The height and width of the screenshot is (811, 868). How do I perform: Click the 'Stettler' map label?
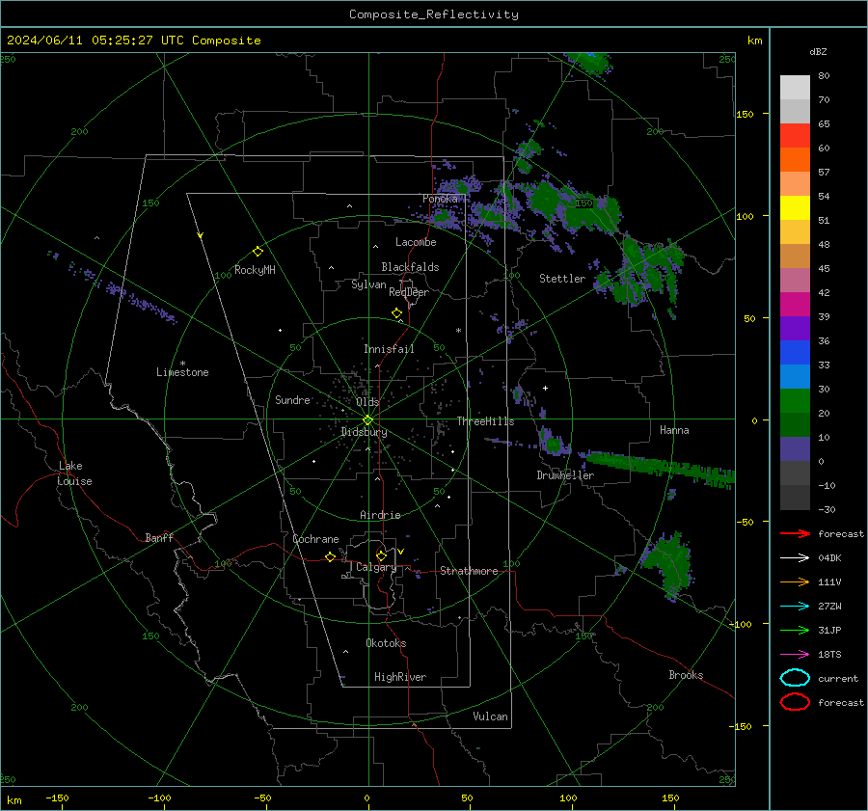tap(562, 279)
